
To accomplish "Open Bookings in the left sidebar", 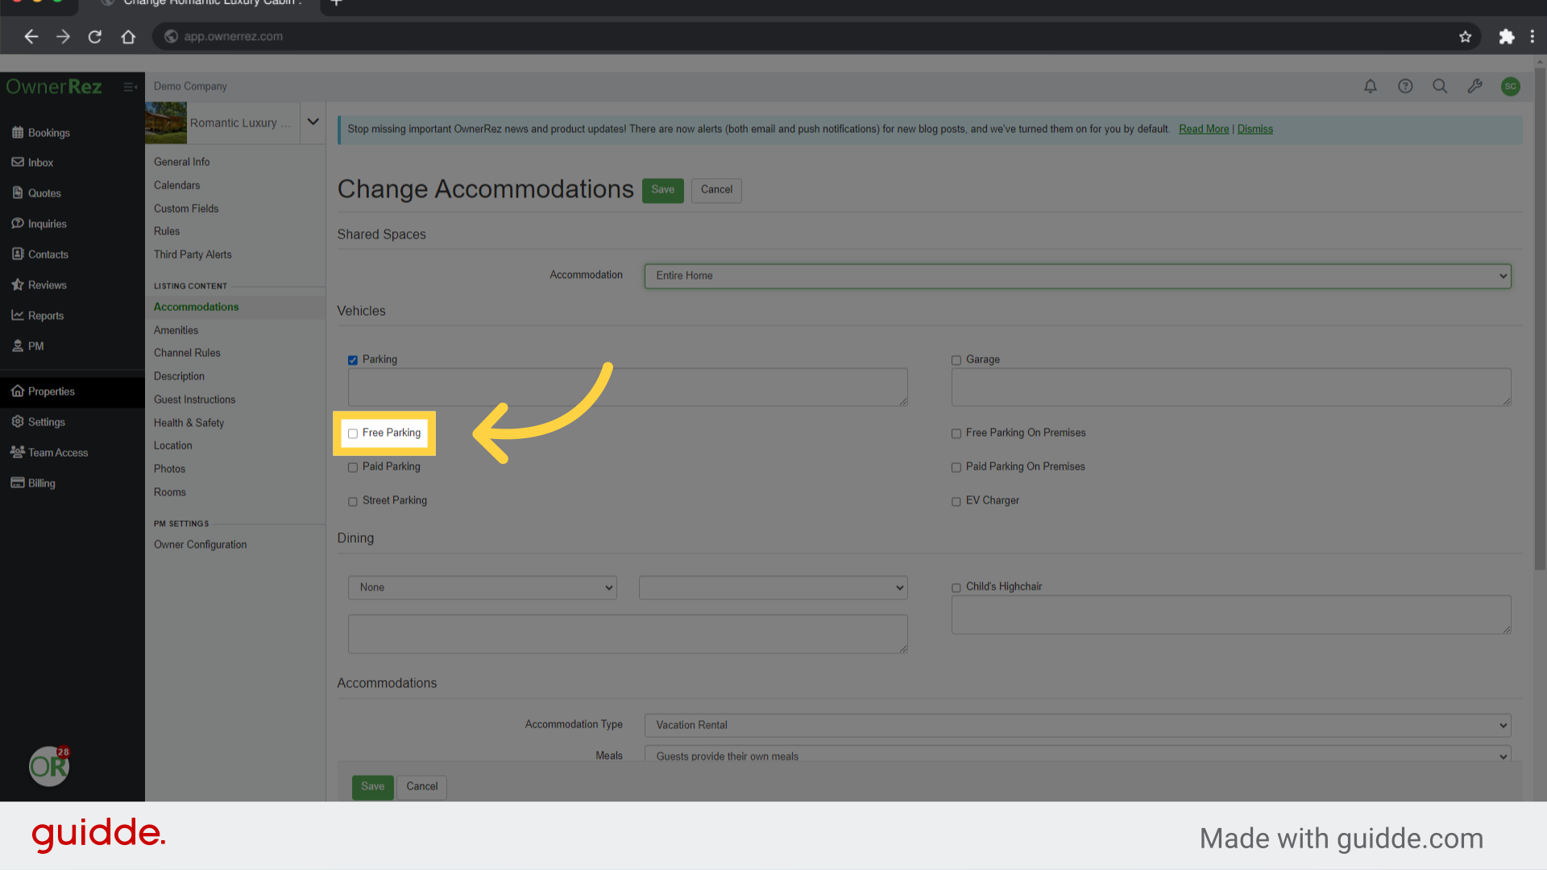I will point(48,133).
